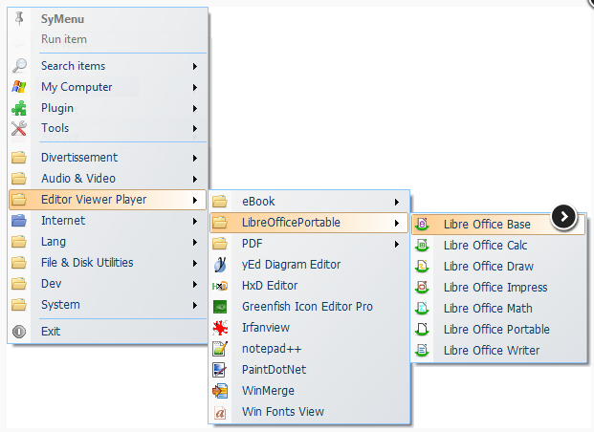Image resolution: width=594 pixels, height=432 pixels.
Task: Expand the eBook submenu arrow
Action: [x=397, y=202]
